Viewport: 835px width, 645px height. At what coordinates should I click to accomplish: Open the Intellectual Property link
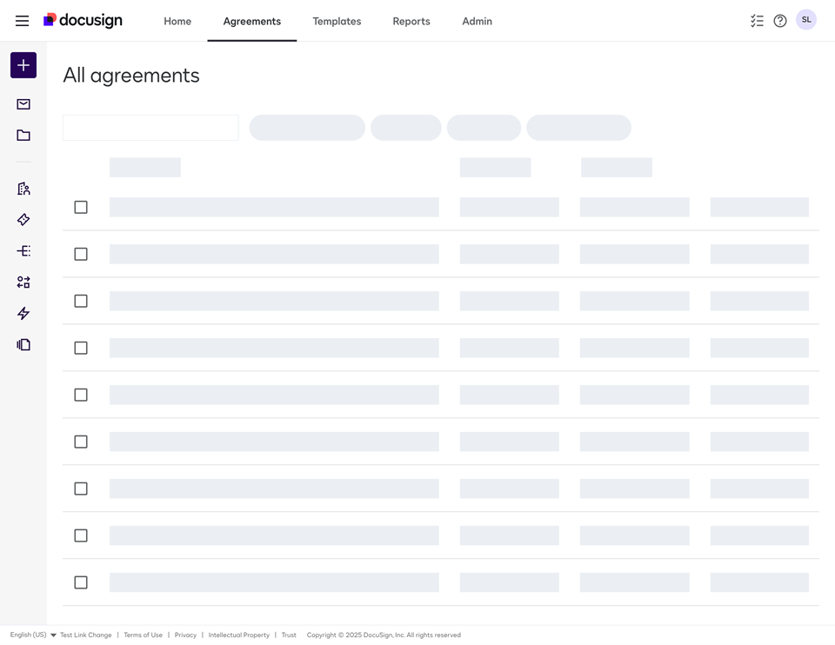tap(238, 635)
